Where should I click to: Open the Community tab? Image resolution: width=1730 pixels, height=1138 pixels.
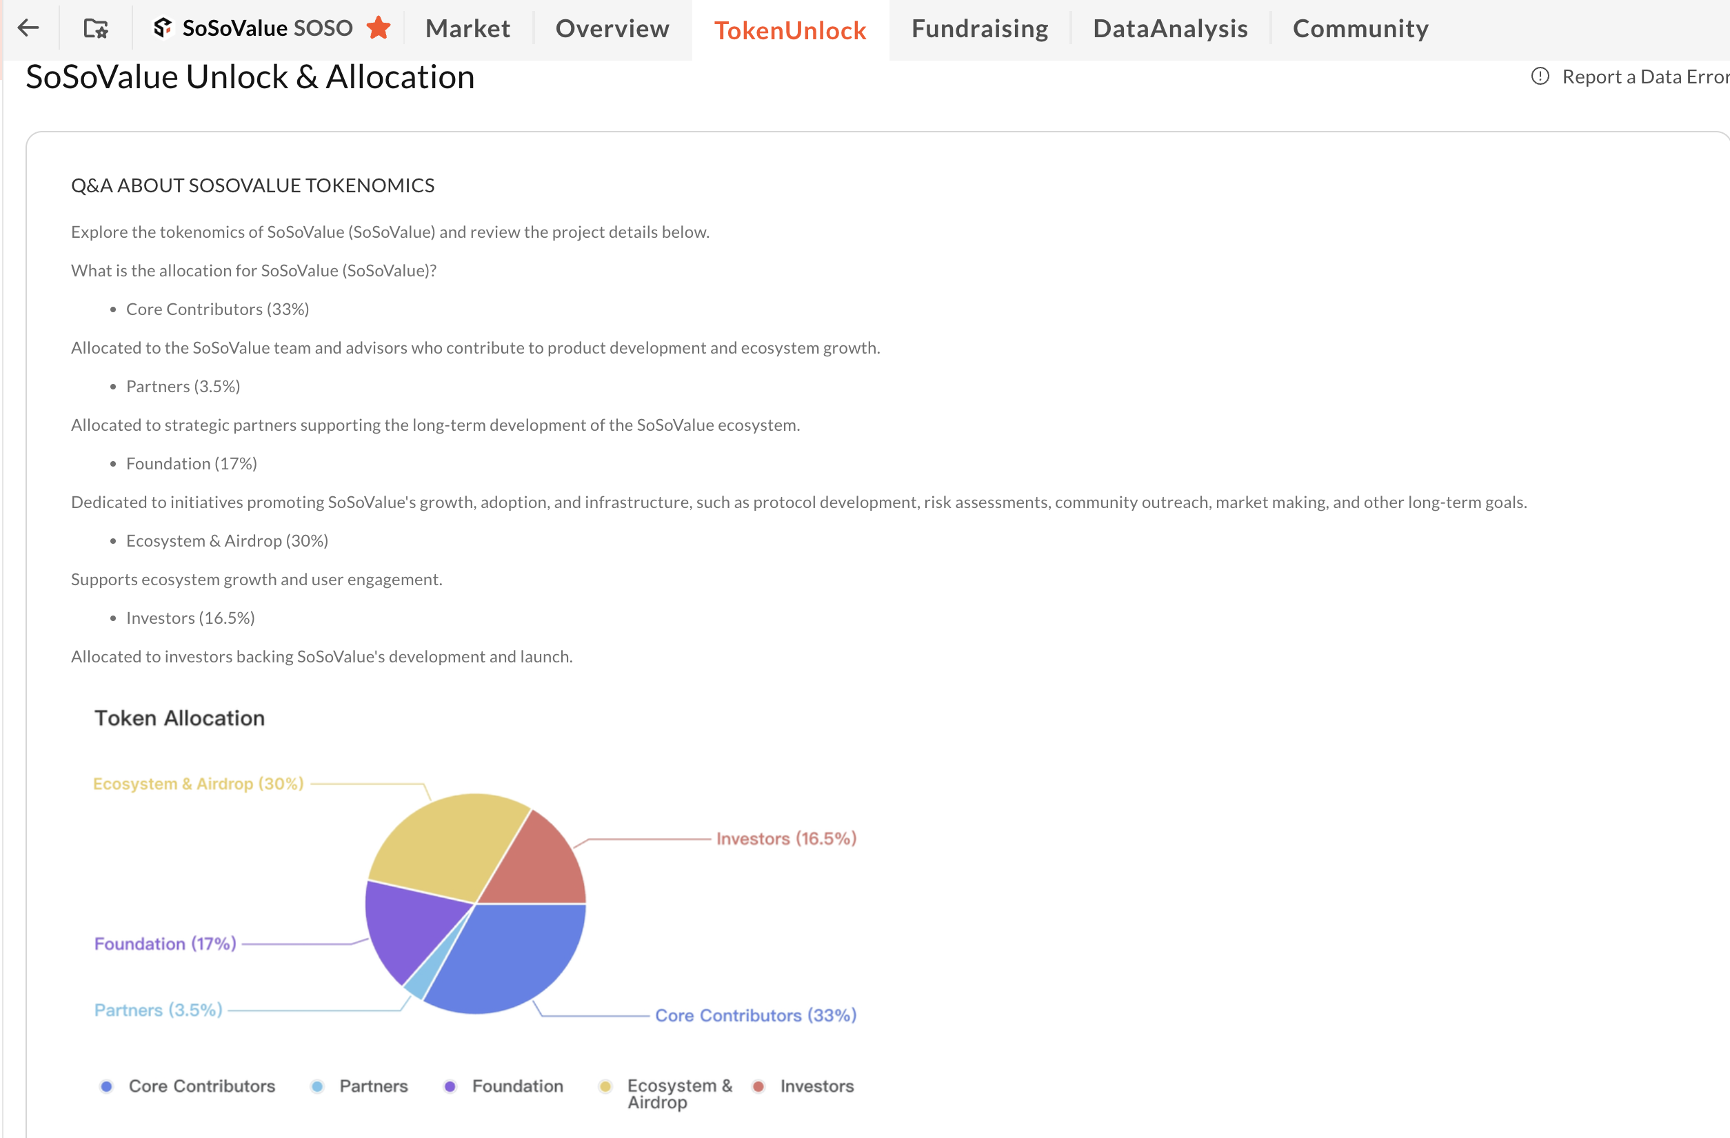click(x=1360, y=28)
